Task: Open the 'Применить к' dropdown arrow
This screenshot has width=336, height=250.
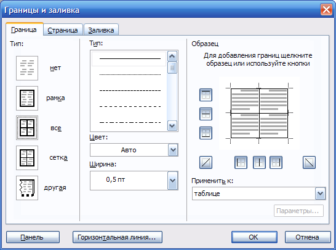Action: [321, 193]
